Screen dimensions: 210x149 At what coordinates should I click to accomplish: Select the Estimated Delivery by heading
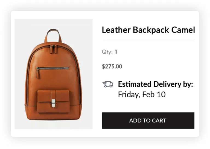click(x=155, y=84)
